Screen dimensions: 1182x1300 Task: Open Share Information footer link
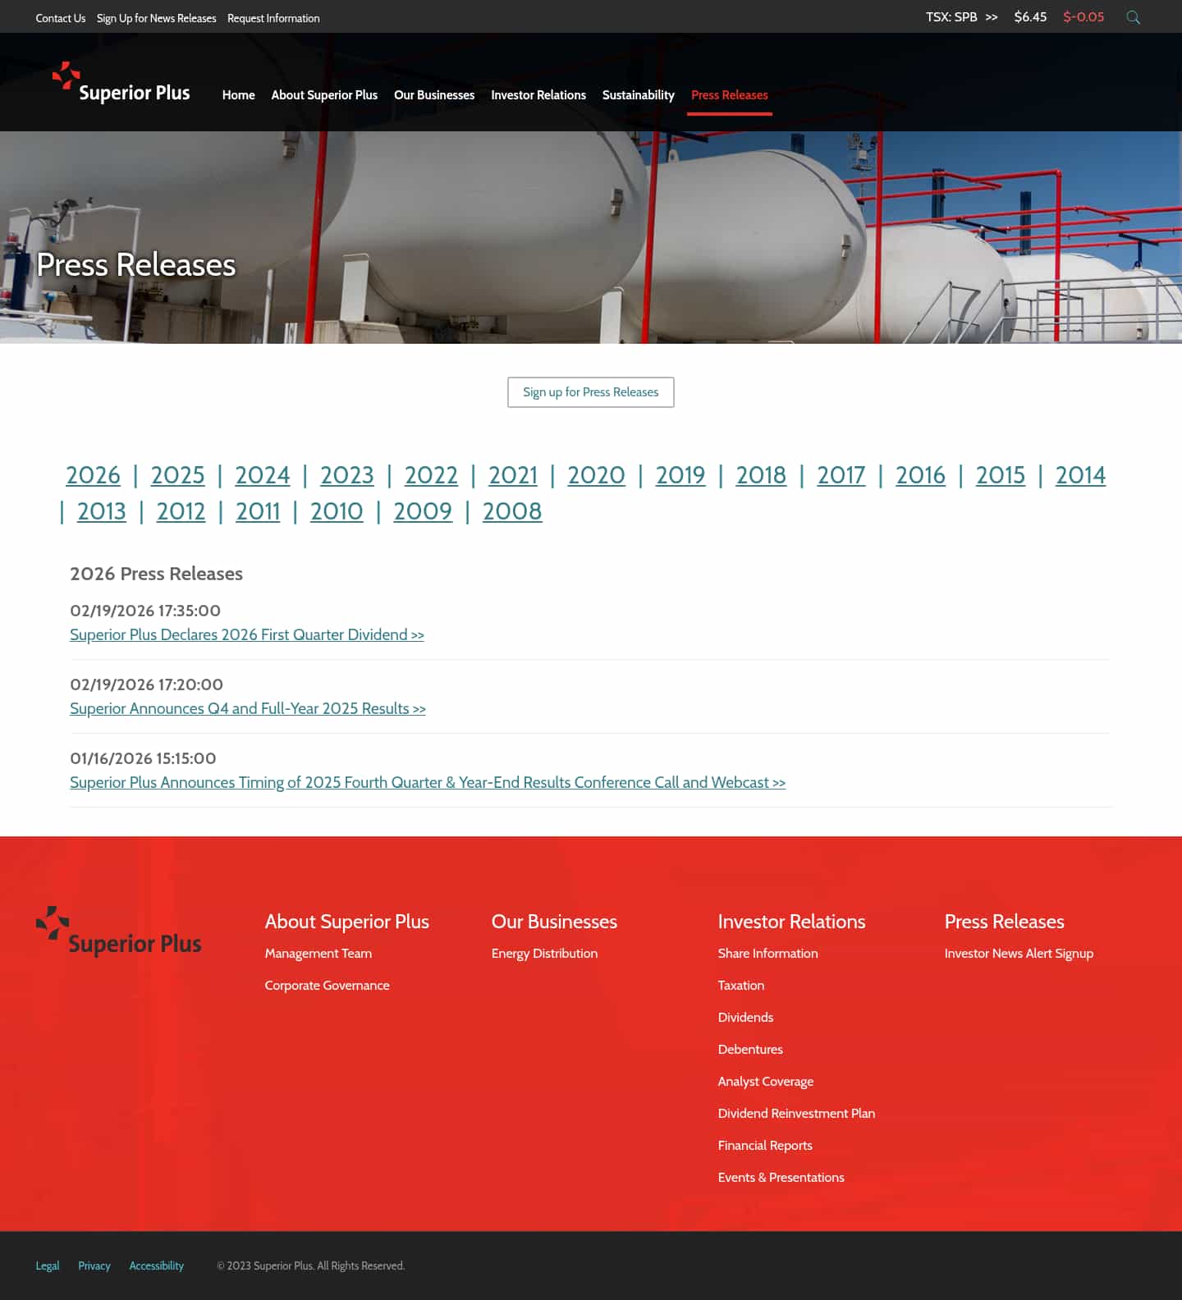tap(768, 954)
